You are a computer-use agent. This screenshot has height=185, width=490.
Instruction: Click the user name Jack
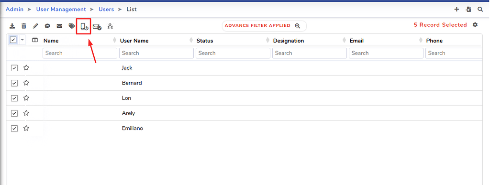[127, 68]
